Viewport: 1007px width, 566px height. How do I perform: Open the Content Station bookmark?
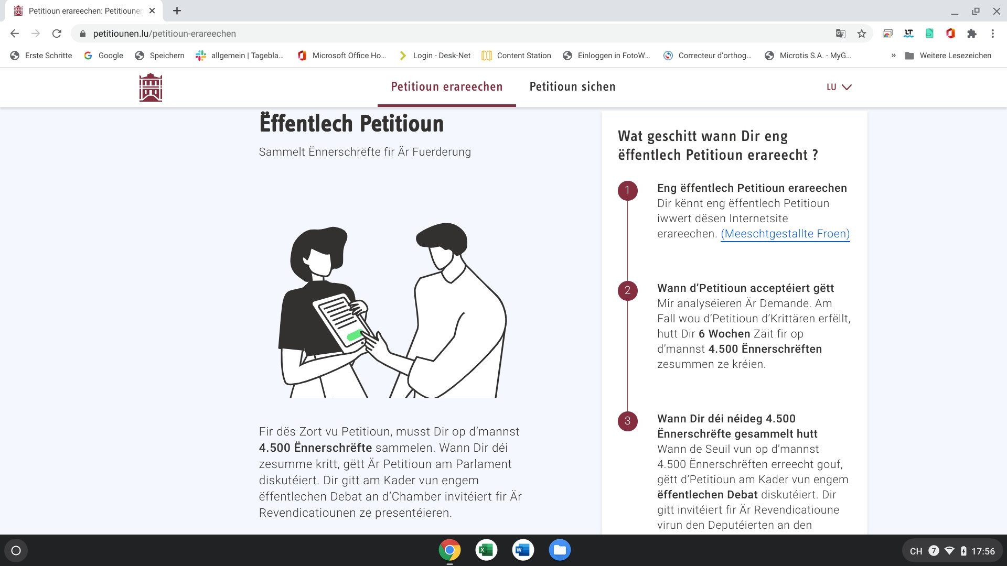point(517,56)
